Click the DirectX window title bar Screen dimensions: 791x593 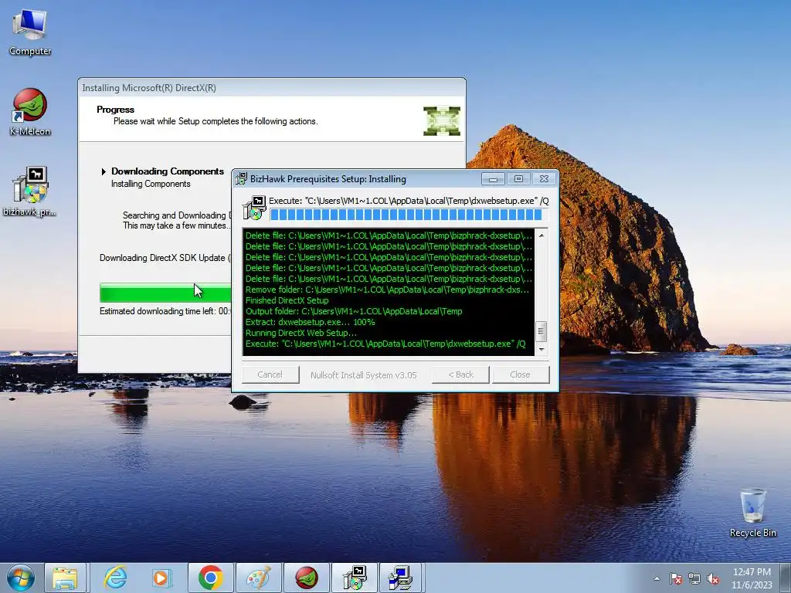pyautogui.click(x=271, y=88)
